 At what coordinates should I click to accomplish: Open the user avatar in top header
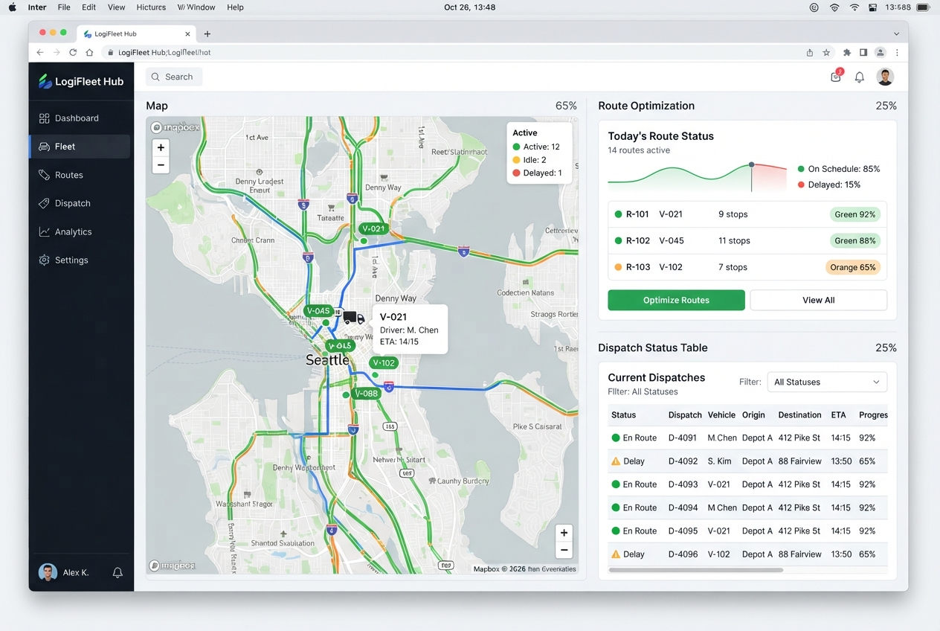884,76
